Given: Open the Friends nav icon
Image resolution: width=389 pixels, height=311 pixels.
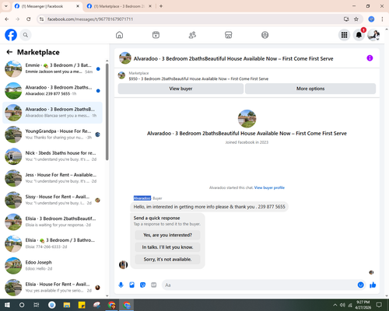Looking at the screenshot, I should coord(192,35).
